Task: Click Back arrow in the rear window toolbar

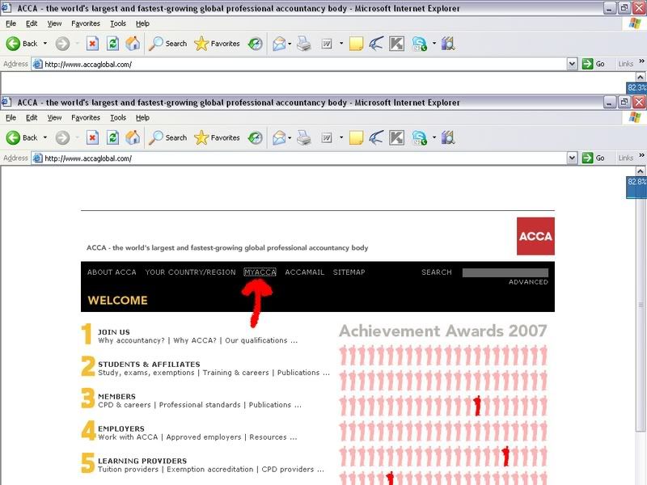Action: pos(13,44)
